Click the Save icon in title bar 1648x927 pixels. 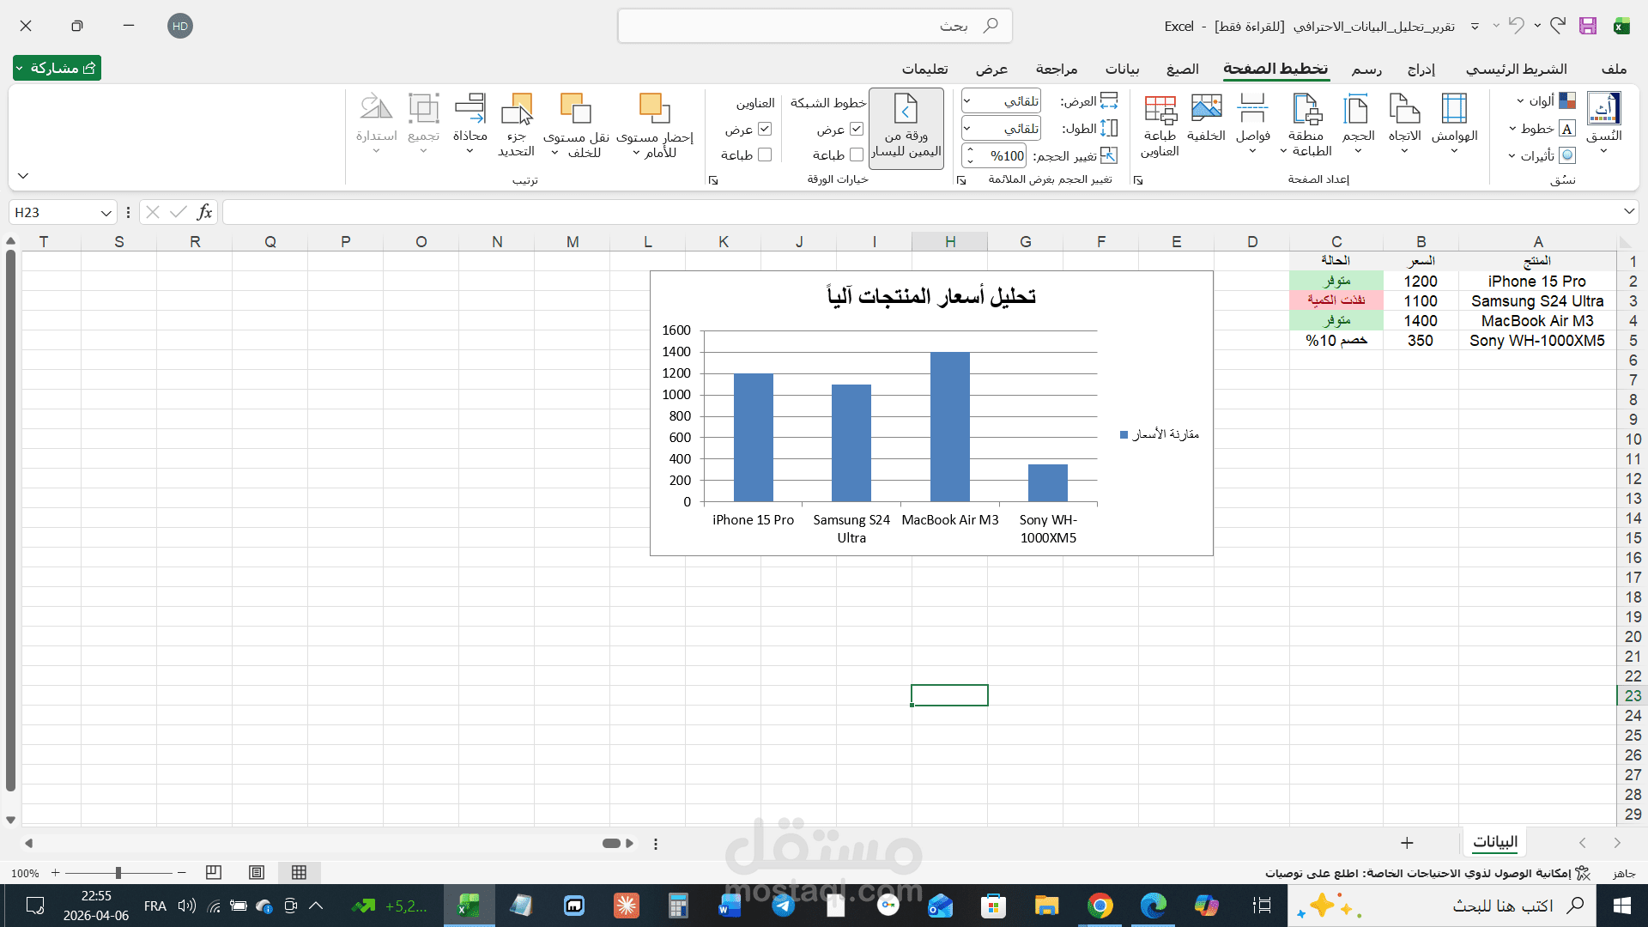[x=1588, y=26]
